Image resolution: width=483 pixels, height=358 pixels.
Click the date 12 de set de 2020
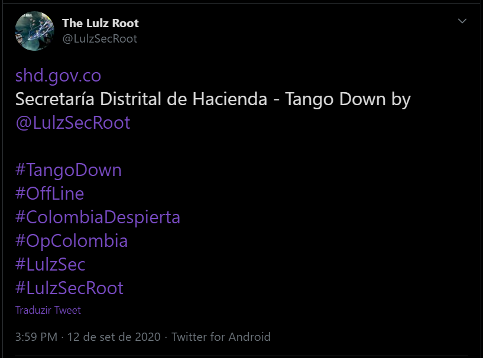[x=114, y=337]
